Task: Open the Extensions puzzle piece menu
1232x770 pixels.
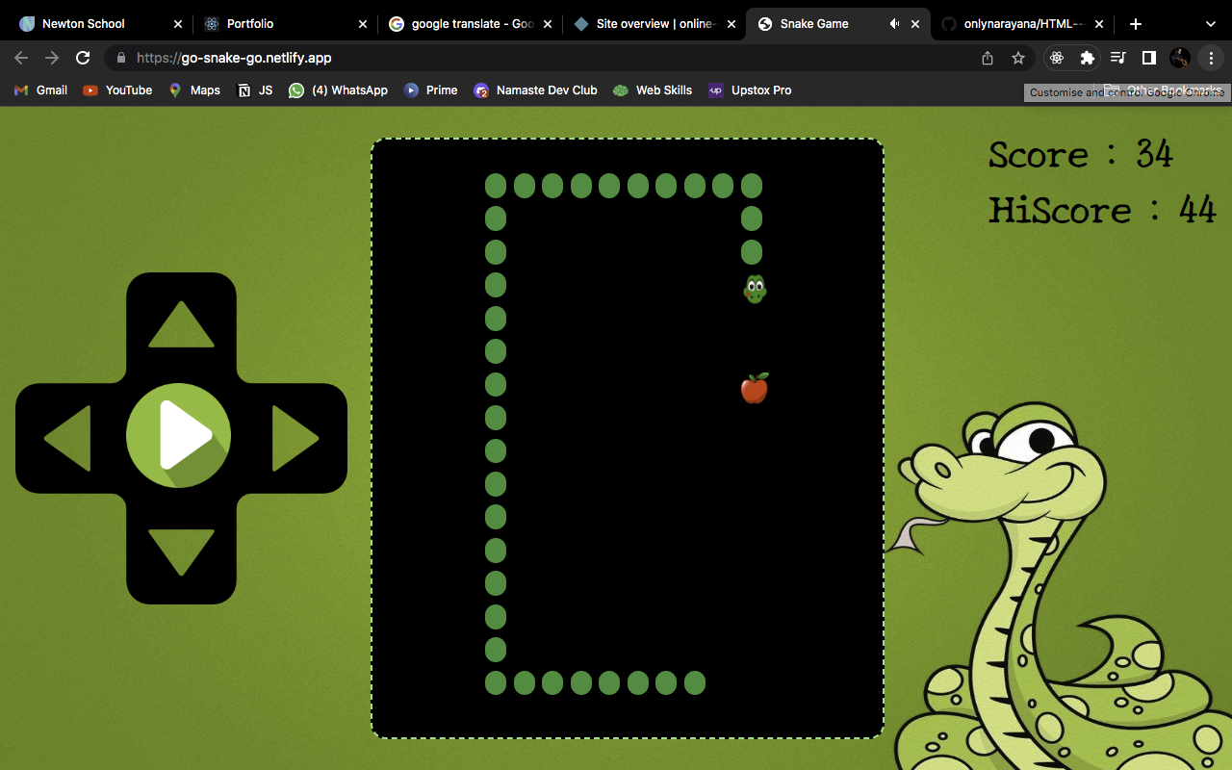Action: tap(1088, 58)
